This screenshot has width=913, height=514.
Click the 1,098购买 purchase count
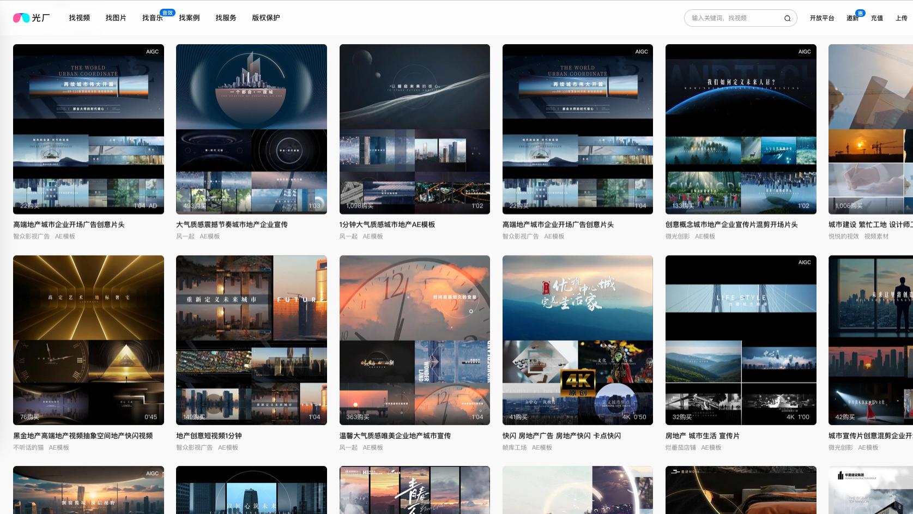pos(360,205)
